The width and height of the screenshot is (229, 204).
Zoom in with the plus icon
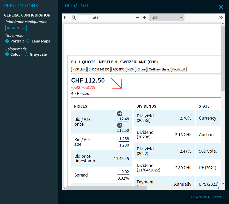coord(145,18)
